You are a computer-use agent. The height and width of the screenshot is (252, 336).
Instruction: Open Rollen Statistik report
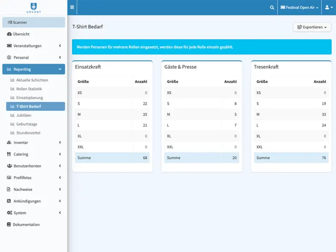pyautogui.click(x=36, y=89)
